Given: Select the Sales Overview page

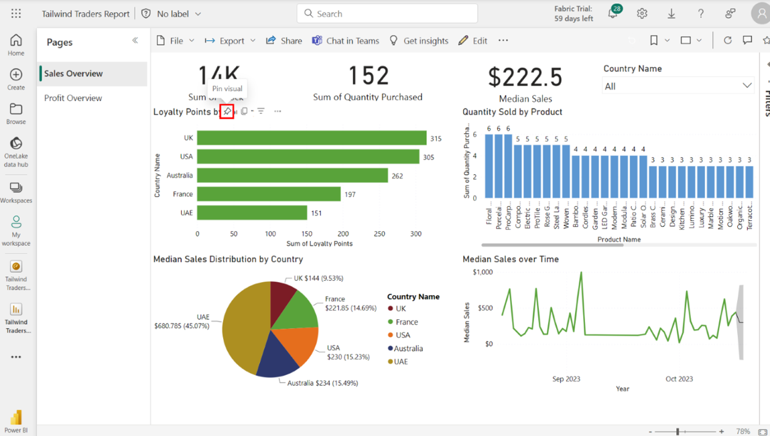Looking at the screenshot, I should [74, 74].
